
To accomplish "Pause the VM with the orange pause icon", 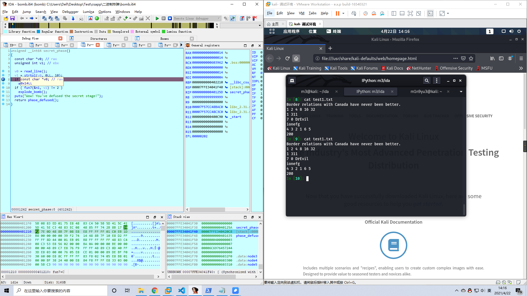I will pos(337,13).
